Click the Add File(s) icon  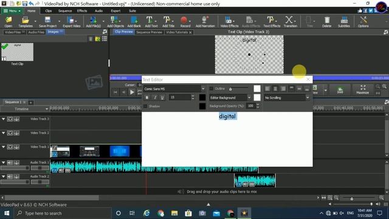[x=93, y=22]
